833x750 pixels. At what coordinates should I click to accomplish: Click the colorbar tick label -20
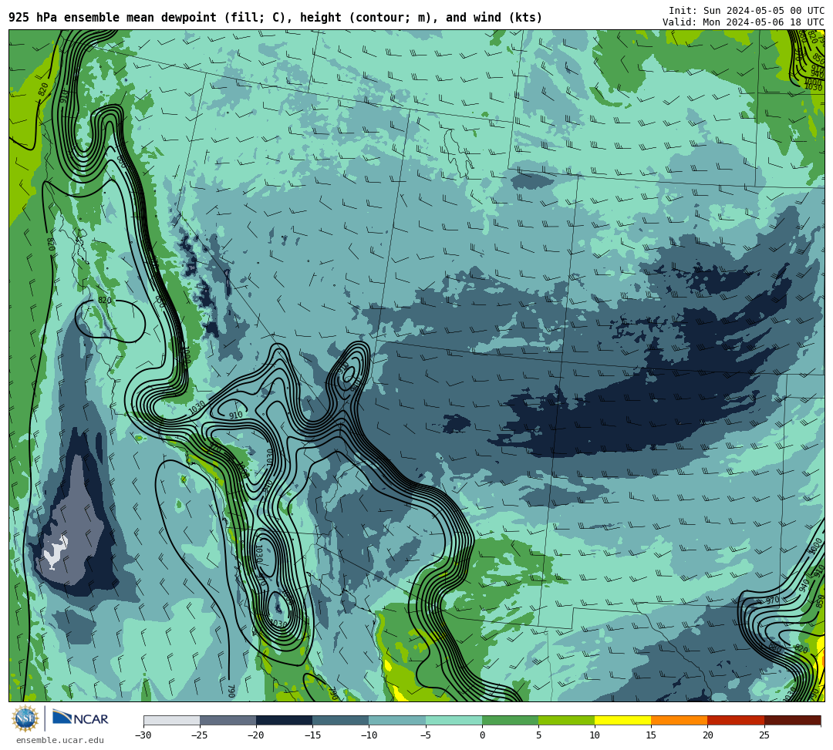click(256, 735)
